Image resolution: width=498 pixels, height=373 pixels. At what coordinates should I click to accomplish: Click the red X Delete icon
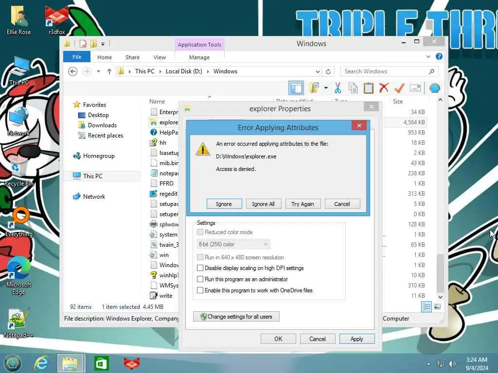pos(384,88)
